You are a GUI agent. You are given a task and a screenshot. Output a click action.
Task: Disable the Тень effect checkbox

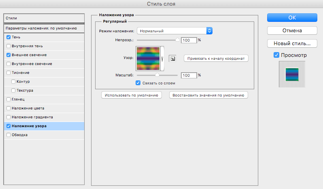coord(9,37)
